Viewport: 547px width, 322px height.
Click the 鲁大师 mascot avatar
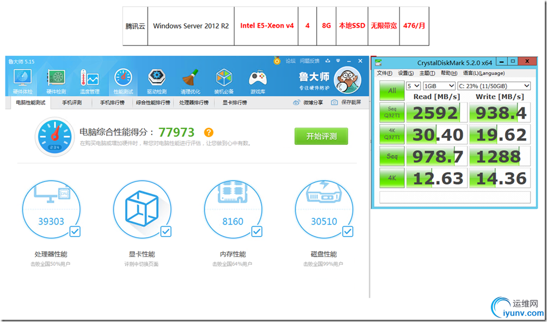(x=347, y=80)
